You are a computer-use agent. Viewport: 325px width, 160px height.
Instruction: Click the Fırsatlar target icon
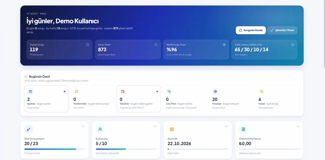[x=215, y=92]
